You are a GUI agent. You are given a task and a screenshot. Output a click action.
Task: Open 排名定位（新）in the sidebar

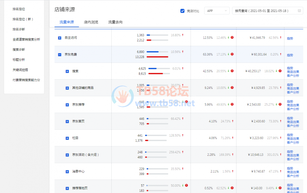[23, 19]
